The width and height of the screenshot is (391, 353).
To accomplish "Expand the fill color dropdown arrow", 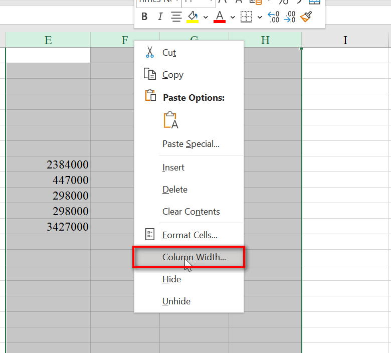I will click(x=206, y=18).
